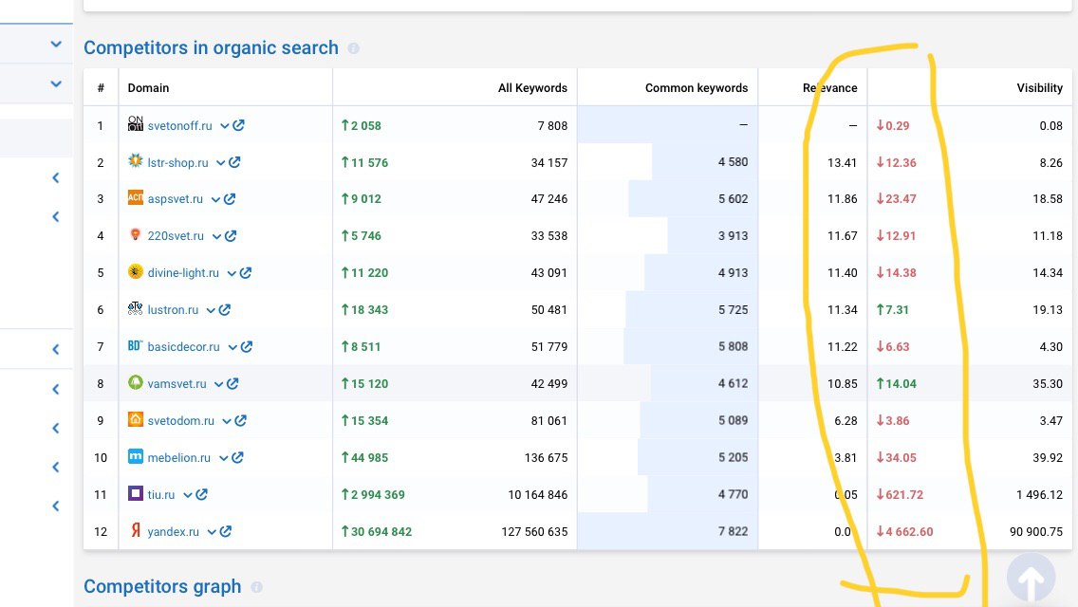Click the mebelion.ru favicon
This screenshot has height=607, width=1078.
coord(136,456)
